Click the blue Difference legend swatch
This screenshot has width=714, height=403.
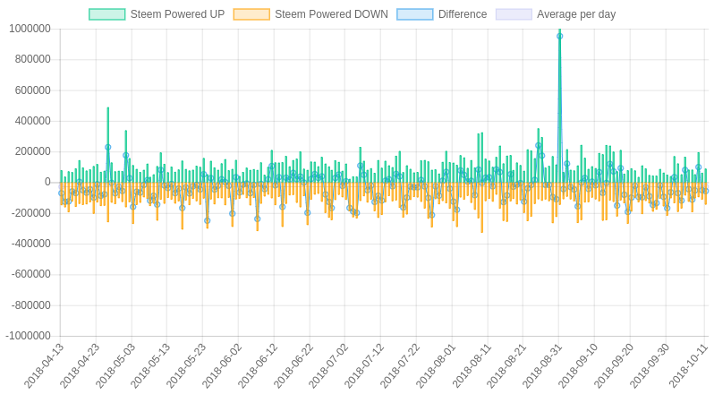click(x=415, y=14)
